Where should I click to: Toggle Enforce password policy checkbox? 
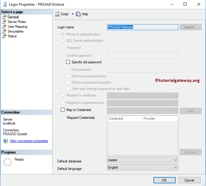point(68,76)
